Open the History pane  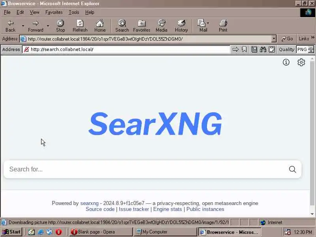click(x=181, y=26)
